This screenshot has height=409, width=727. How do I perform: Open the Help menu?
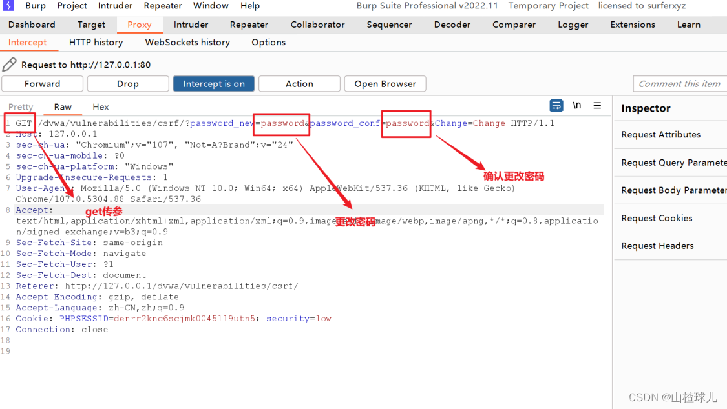click(250, 6)
